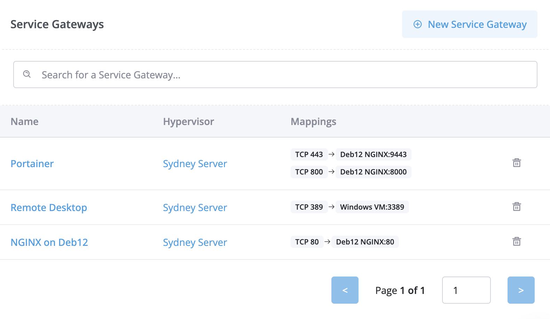
Task: Go to the previous page with < button
Action: (345, 290)
